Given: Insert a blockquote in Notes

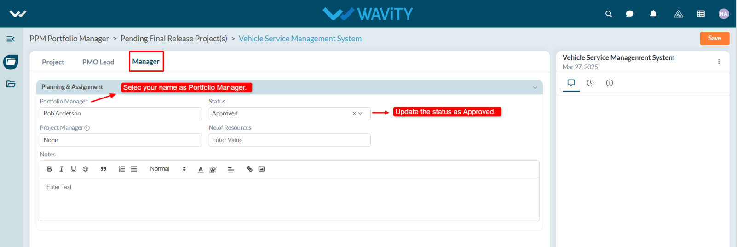Looking at the screenshot, I should coord(104,169).
